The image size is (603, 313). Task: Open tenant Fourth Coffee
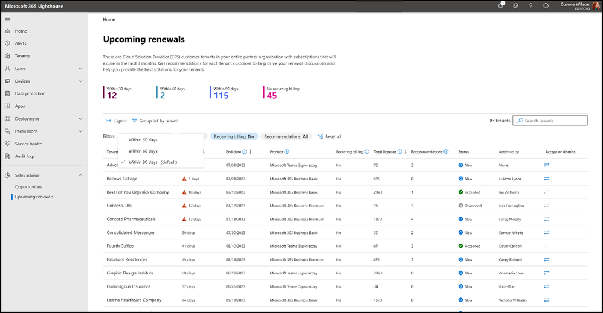[120, 246]
